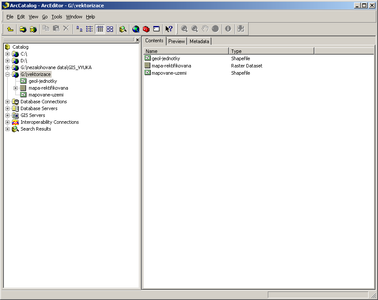
Task: Sort by the Name column header
Action: click(x=186, y=51)
